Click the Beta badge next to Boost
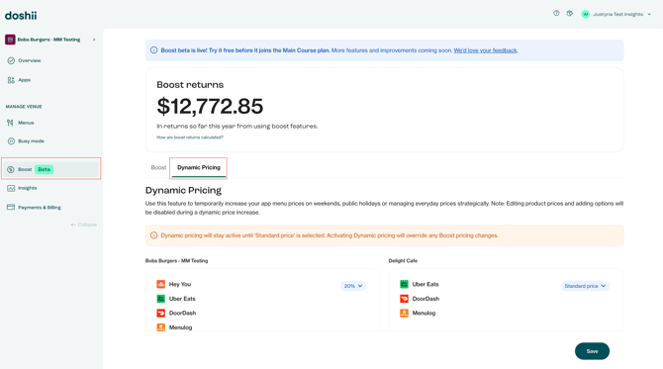Screen dimensions: 663x369 (44, 169)
